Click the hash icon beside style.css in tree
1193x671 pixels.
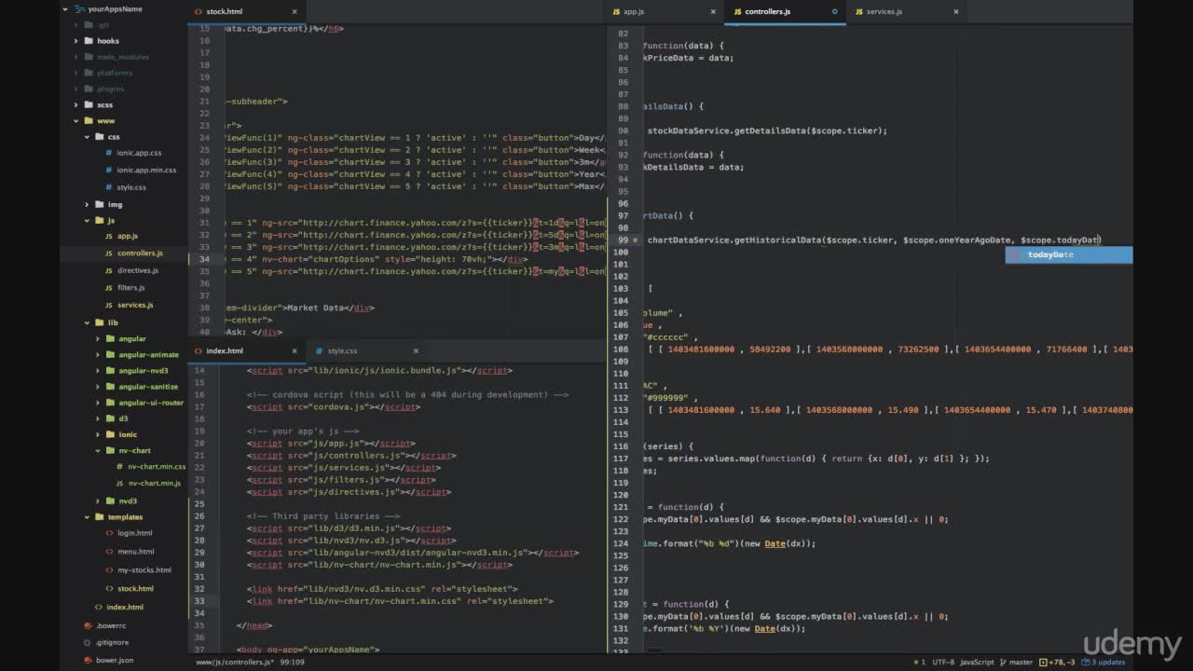[x=108, y=187]
